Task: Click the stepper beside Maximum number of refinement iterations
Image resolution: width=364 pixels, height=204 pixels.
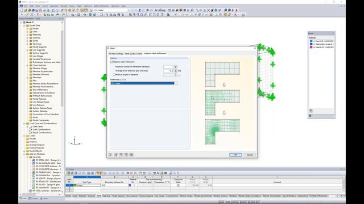Action: coord(176,67)
